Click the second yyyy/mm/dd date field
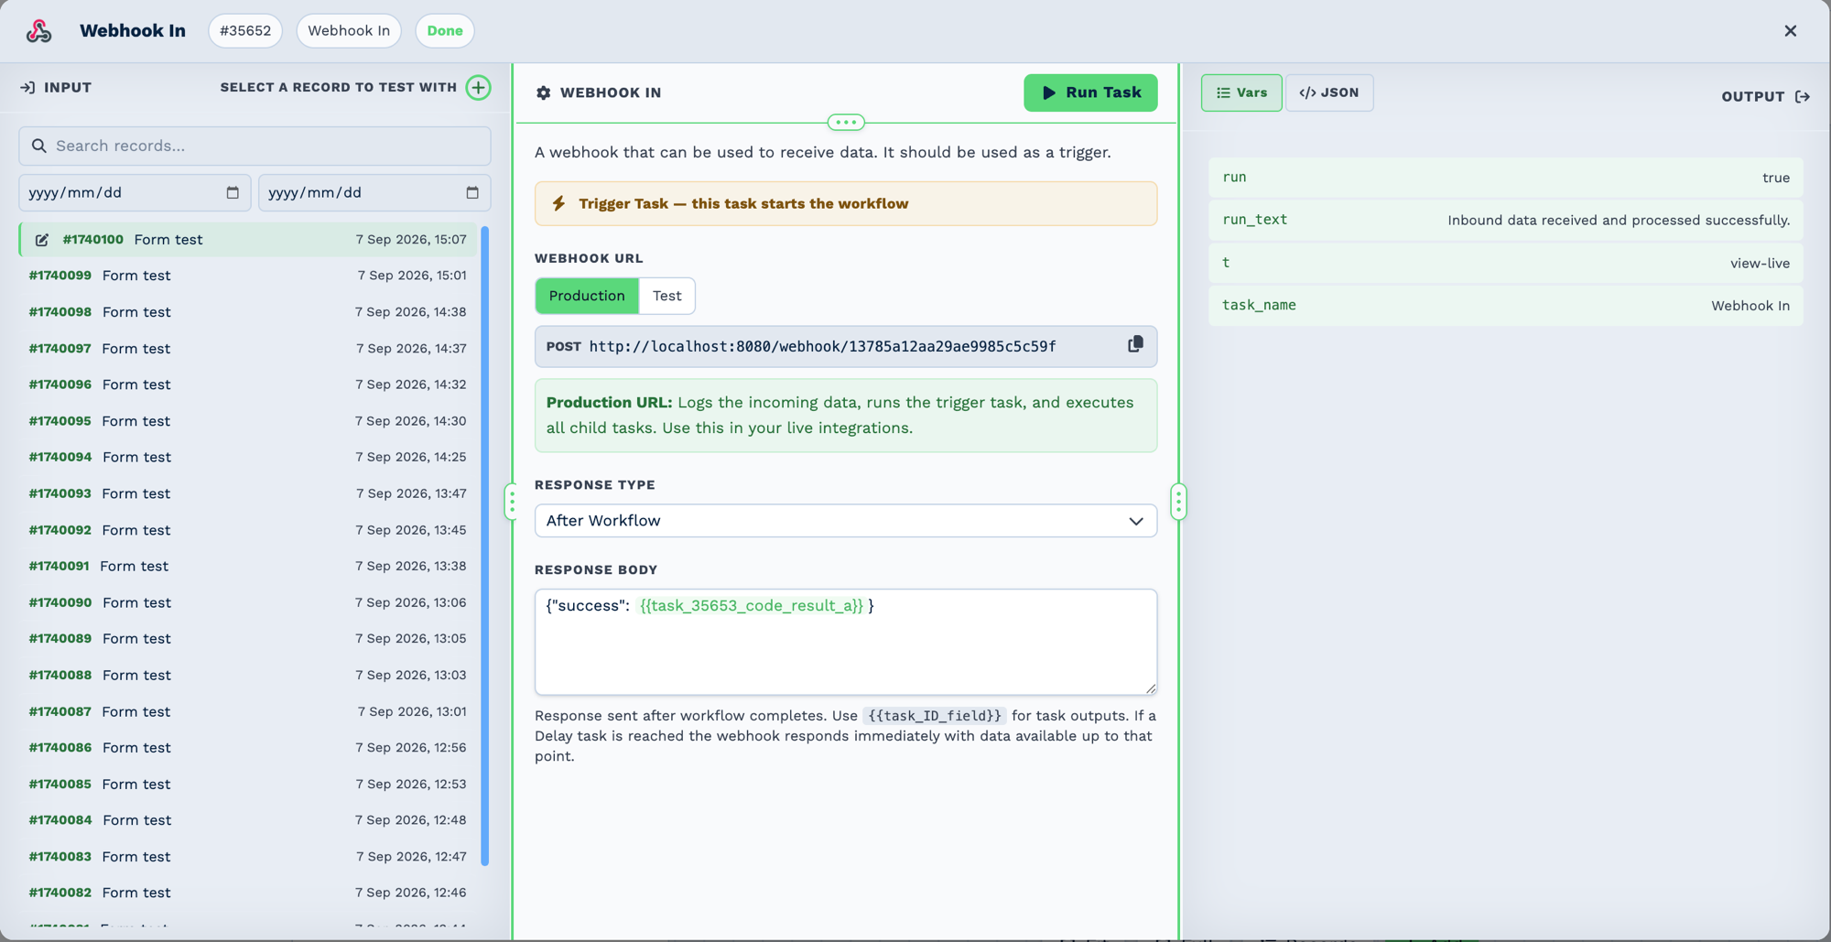Image resolution: width=1831 pixels, height=942 pixels. (374, 192)
